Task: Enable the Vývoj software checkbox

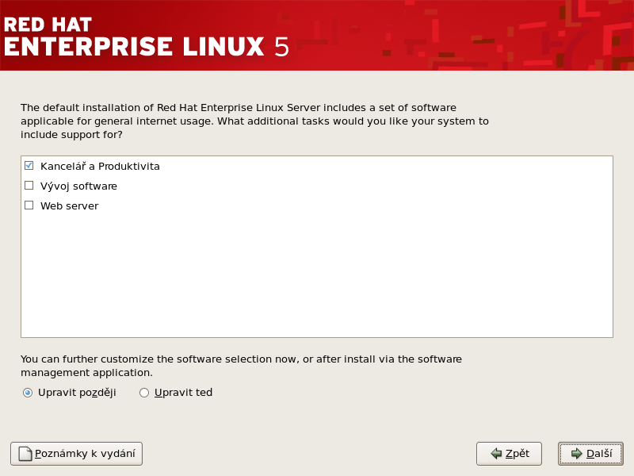Action: [29, 186]
